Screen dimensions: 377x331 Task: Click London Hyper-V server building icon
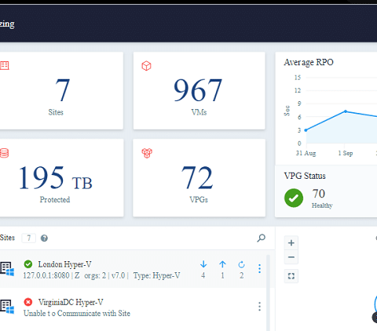[x=7, y=269]
